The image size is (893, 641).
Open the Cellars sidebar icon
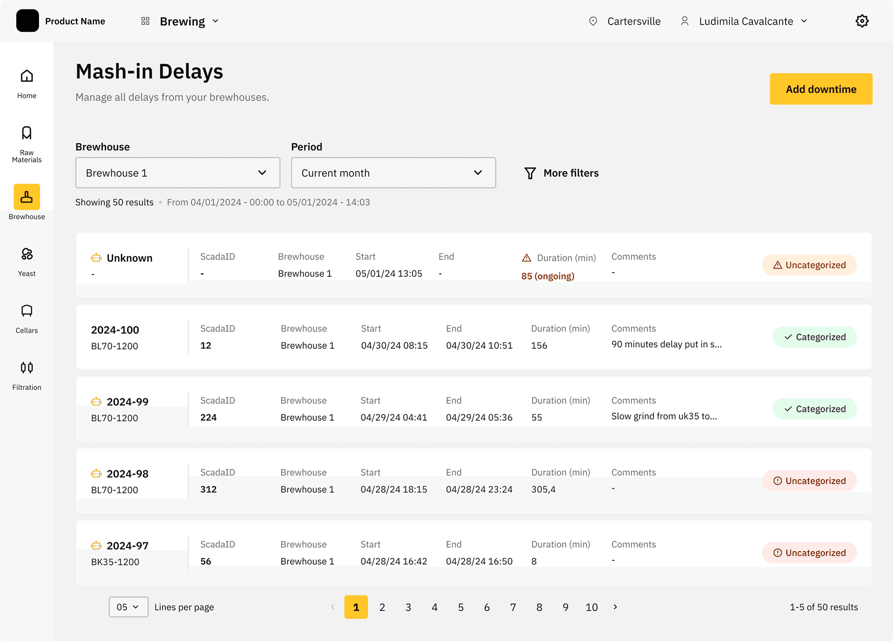click(x=27, y=311)
